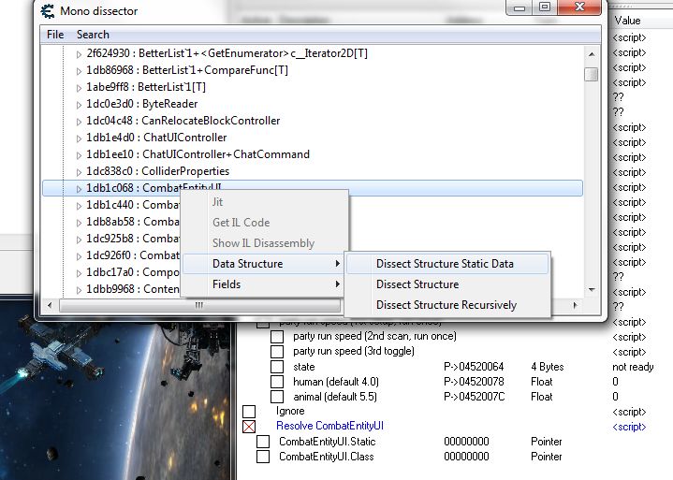Viewport: 673px width, 480px height.
Task: Expand the ChatUIController+ChatCommand node
Action: tap(79, 154)
